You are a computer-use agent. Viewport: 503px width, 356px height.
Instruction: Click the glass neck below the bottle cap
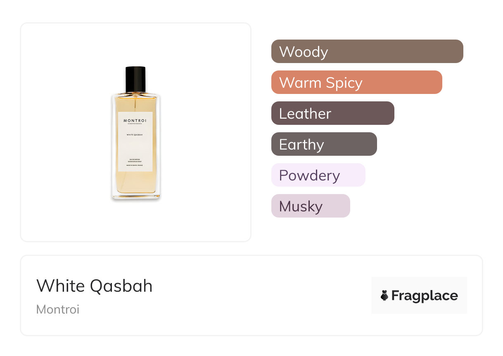pos(135,93)
